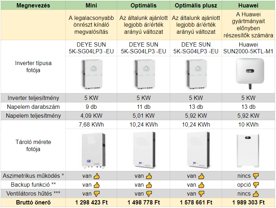Click 'Huawei SUN2000-5KTL-M1' model name
The image size is (276, 208).
248,48
